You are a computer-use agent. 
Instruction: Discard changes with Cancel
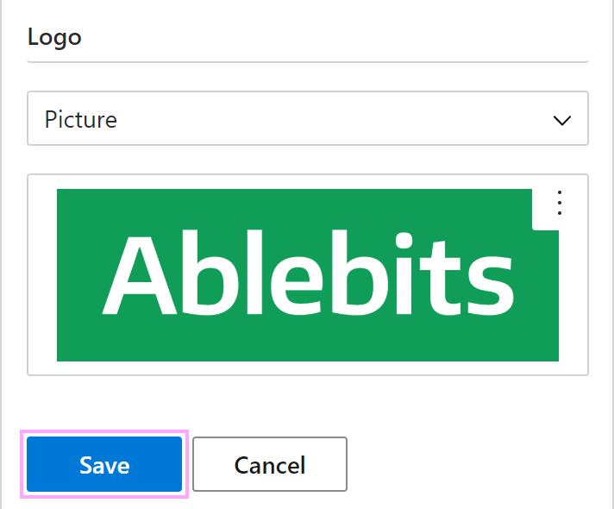[x=270, y=464]
